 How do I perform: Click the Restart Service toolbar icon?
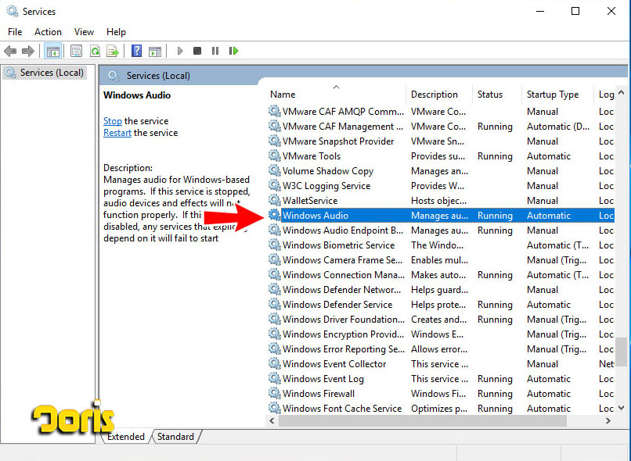(x=233, y=51)
